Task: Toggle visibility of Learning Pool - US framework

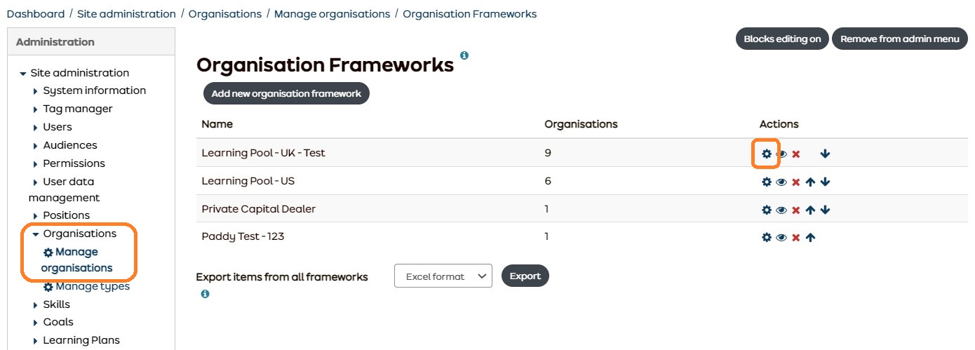Action: pos(781,182)
